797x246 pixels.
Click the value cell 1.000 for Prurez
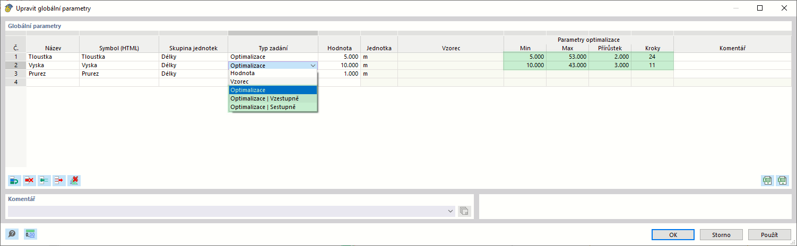pyautogui.click(x=339, y=74)
